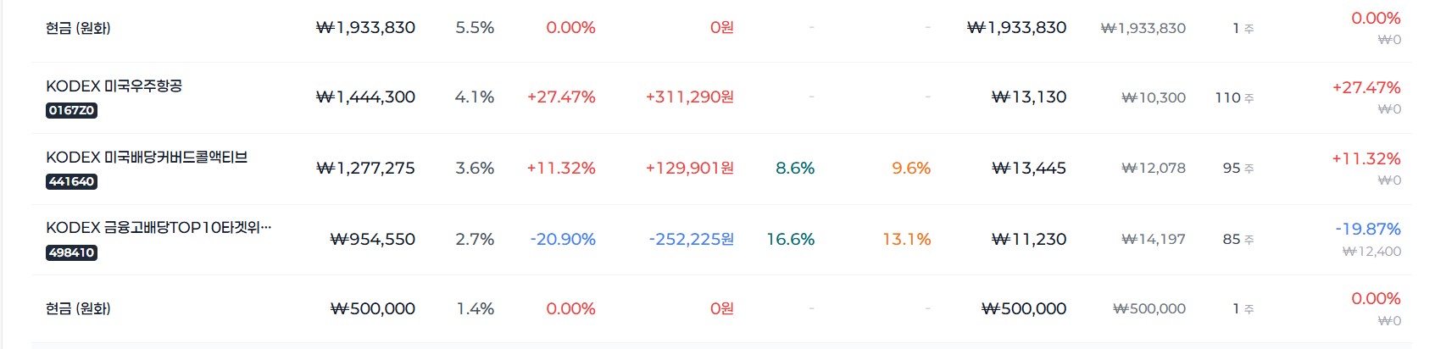Viewport: 1435px width, 349px height.
Task: Click the ₩500,000 cash row amount
Action: (x=372, y=308)
